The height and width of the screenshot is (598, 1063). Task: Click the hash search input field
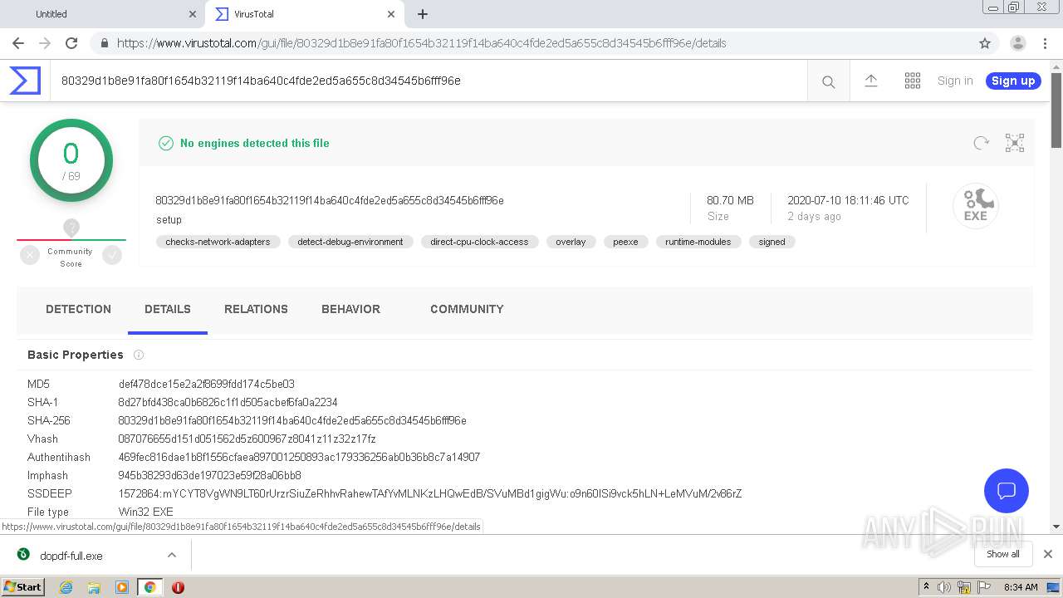pos(428,81)
